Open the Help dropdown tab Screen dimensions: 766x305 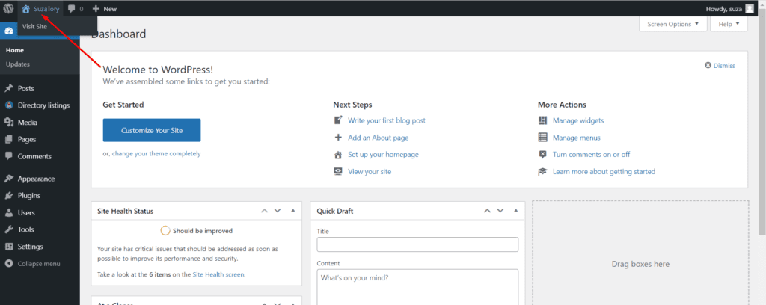(x=729, y=24)
